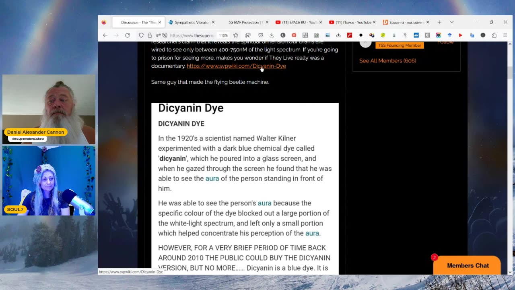Click the blue cloud extension icon

[x=416, y=35]
